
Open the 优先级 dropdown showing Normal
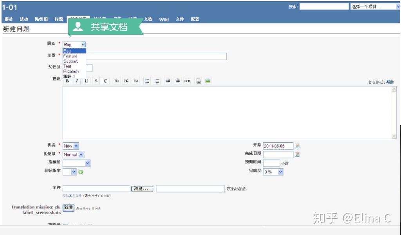tap(73, 154)
